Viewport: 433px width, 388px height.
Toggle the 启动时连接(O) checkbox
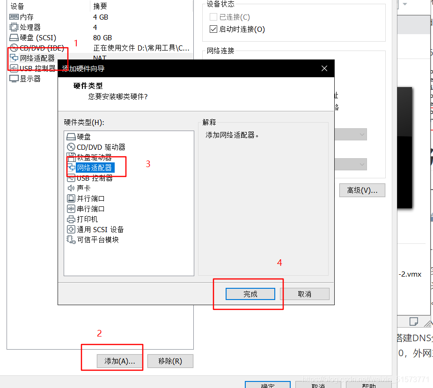213,29
